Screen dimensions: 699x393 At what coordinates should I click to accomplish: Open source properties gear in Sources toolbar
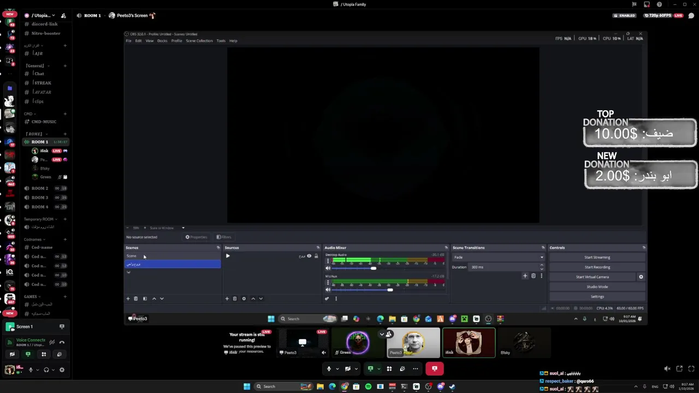(244, 299)
